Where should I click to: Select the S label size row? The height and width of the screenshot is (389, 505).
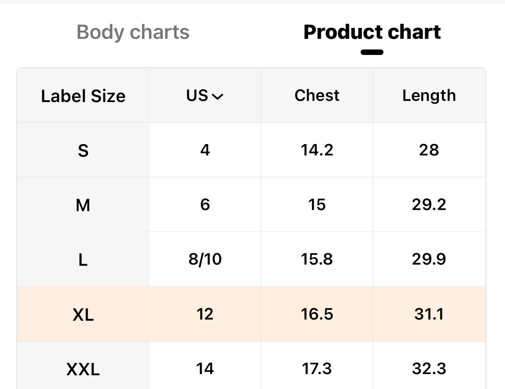[83, 150]
